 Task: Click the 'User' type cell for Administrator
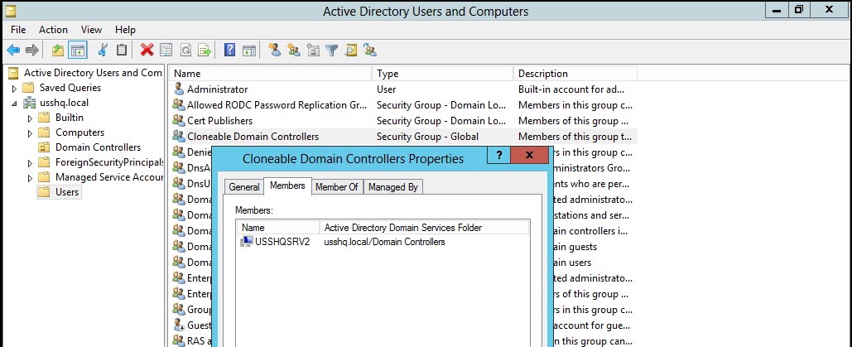[x=387, y=89]
